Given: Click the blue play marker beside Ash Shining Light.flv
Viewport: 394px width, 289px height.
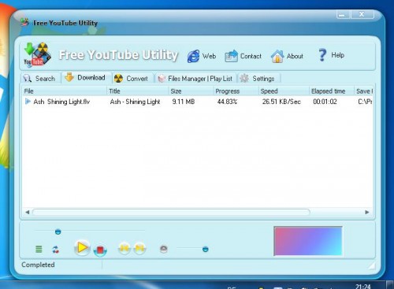Looking at the screenshot, I should pyautogui.click(x=28, y=102).
